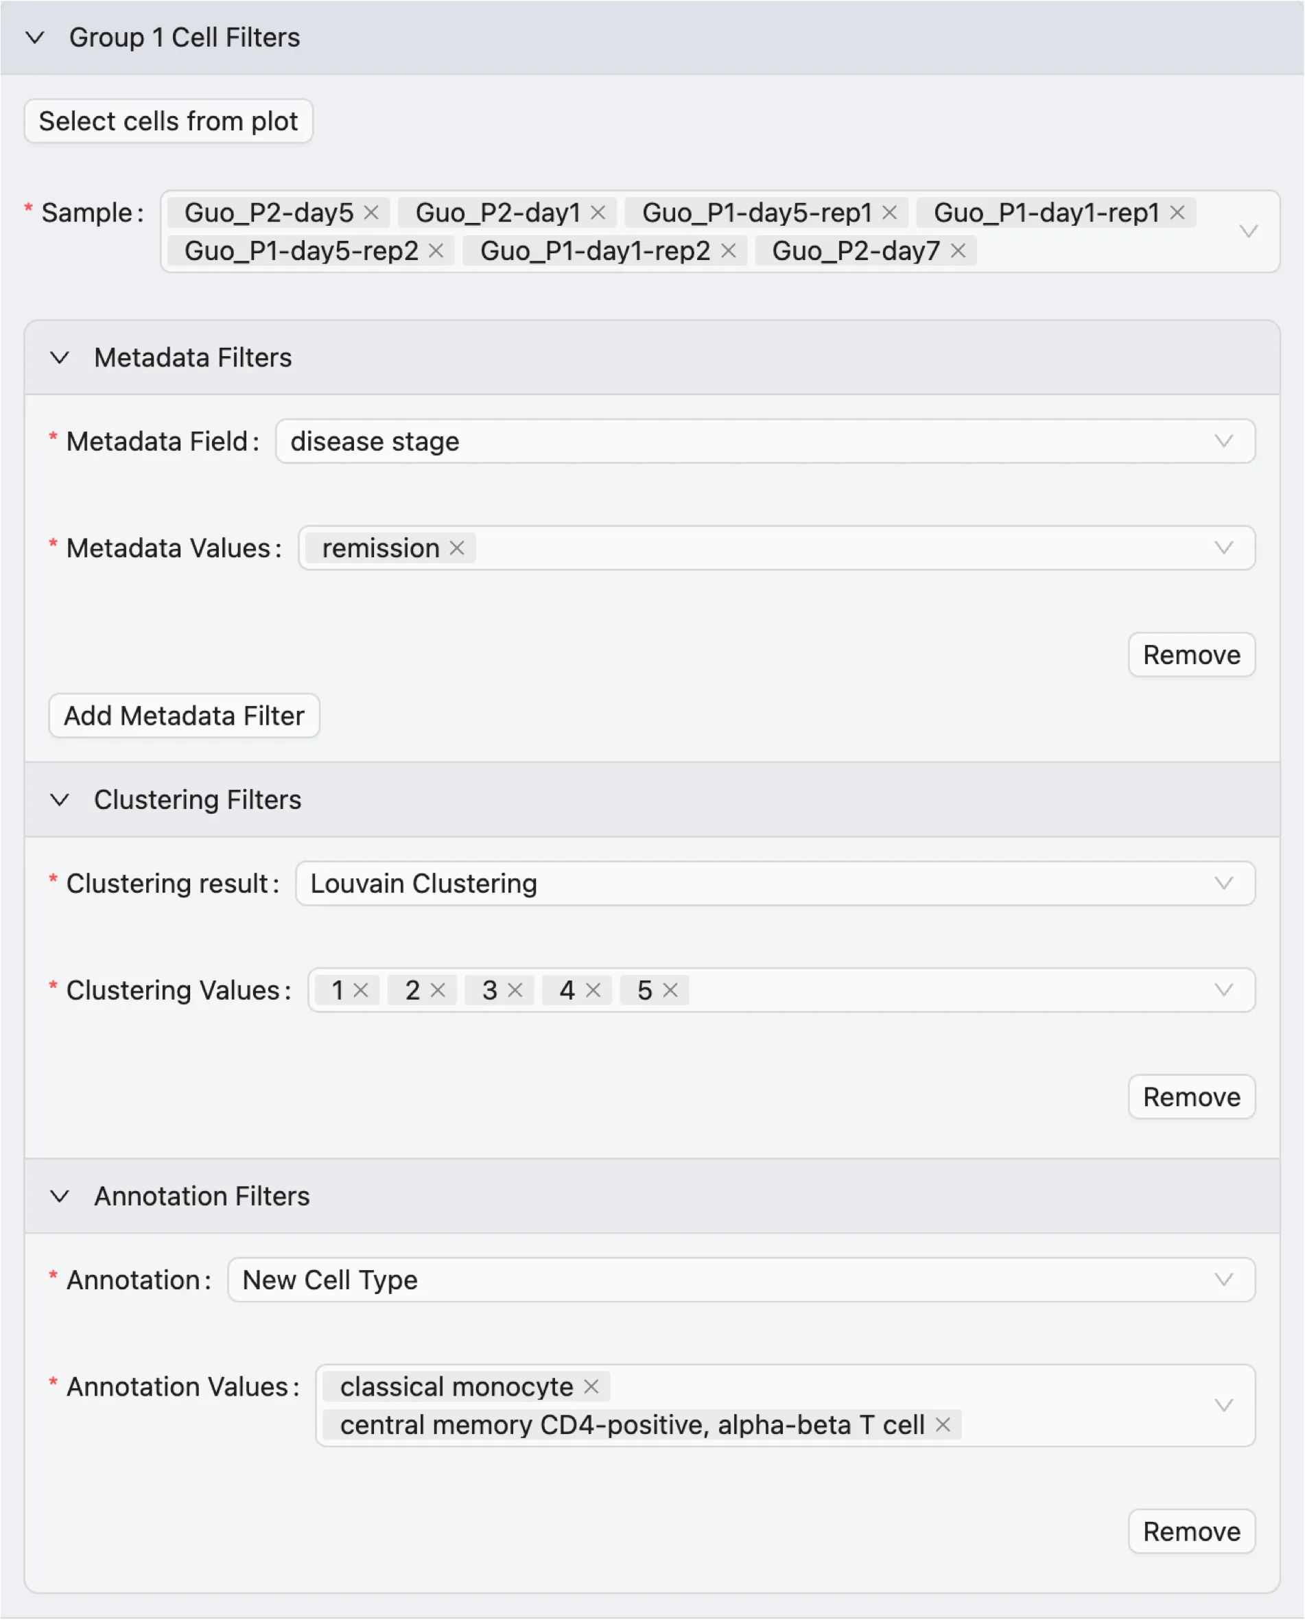
Task: Collapse the Metadata Filters panel
Action: click(x=60, y=358)
